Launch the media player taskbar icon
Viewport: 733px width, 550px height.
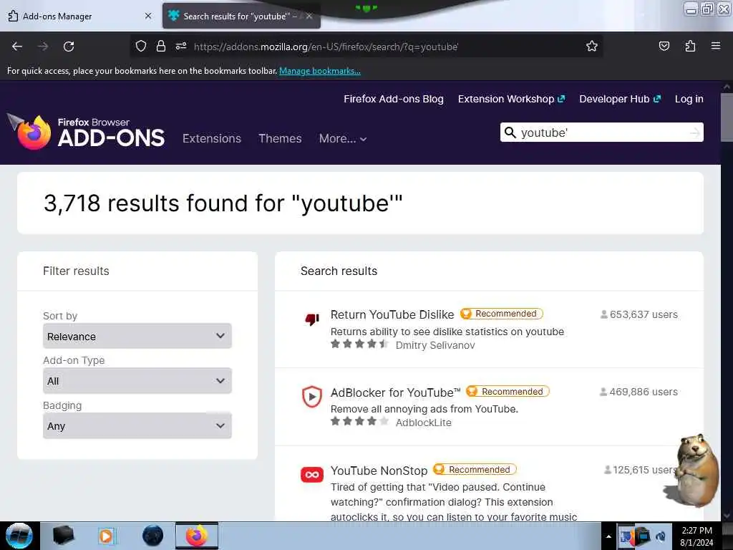[106, 536]
